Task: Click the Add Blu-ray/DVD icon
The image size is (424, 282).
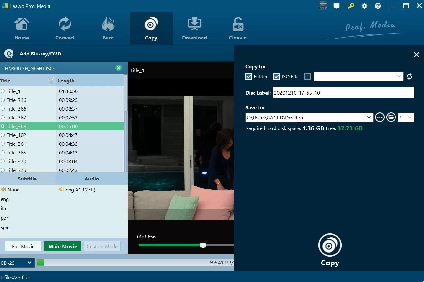Action: pyautogui.click(x=9, y=53)
